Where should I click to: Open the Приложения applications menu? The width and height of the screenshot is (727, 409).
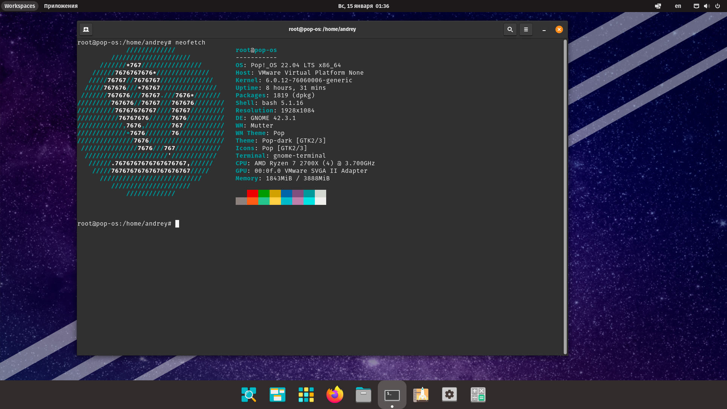coord(61,6)
